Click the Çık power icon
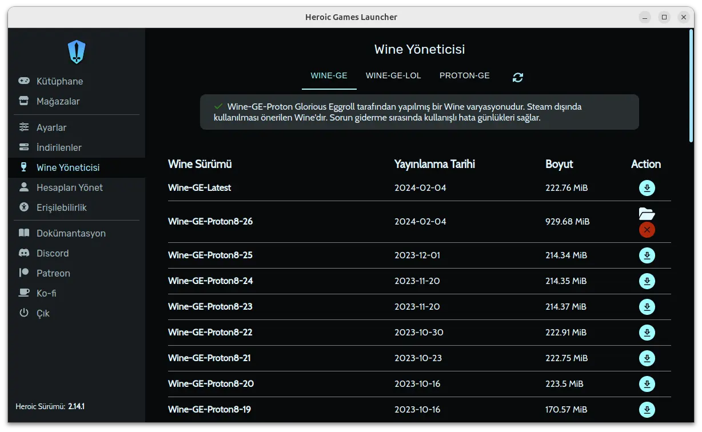The height and width of the screenshot is (432, 702). [x=24, y=313]
